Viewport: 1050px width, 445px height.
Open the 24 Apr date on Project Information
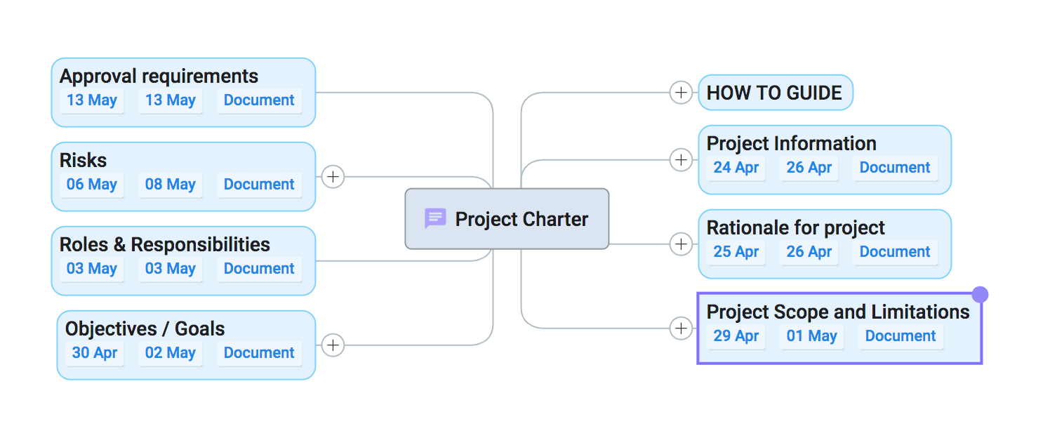pos(736,168)
